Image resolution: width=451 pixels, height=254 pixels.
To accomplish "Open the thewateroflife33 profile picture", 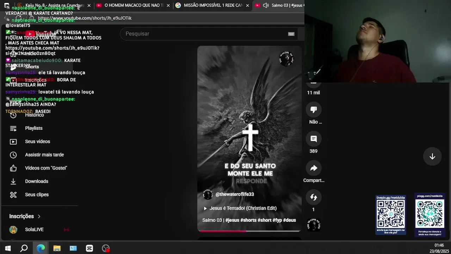I will (208, 194).
